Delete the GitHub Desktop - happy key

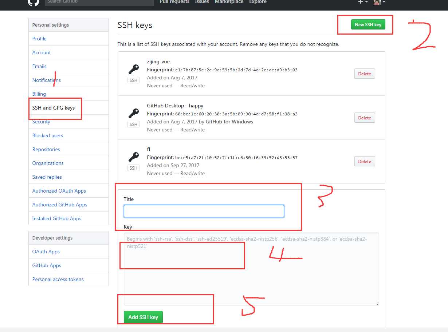(x=365, y=118)
